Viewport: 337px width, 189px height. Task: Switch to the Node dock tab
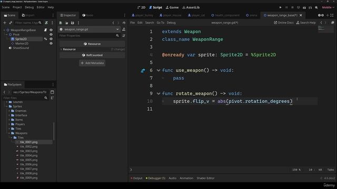point(88,15)
